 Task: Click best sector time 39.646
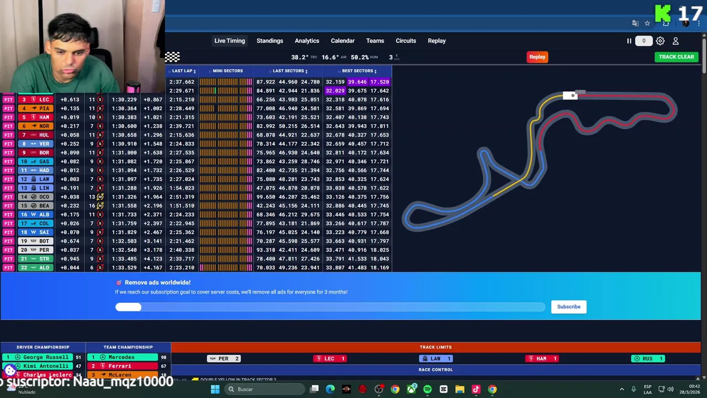click(x=357, y=82)
